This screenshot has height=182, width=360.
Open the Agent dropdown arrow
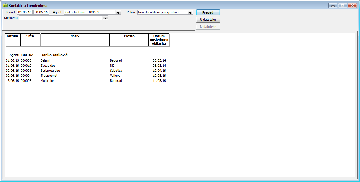119,12
